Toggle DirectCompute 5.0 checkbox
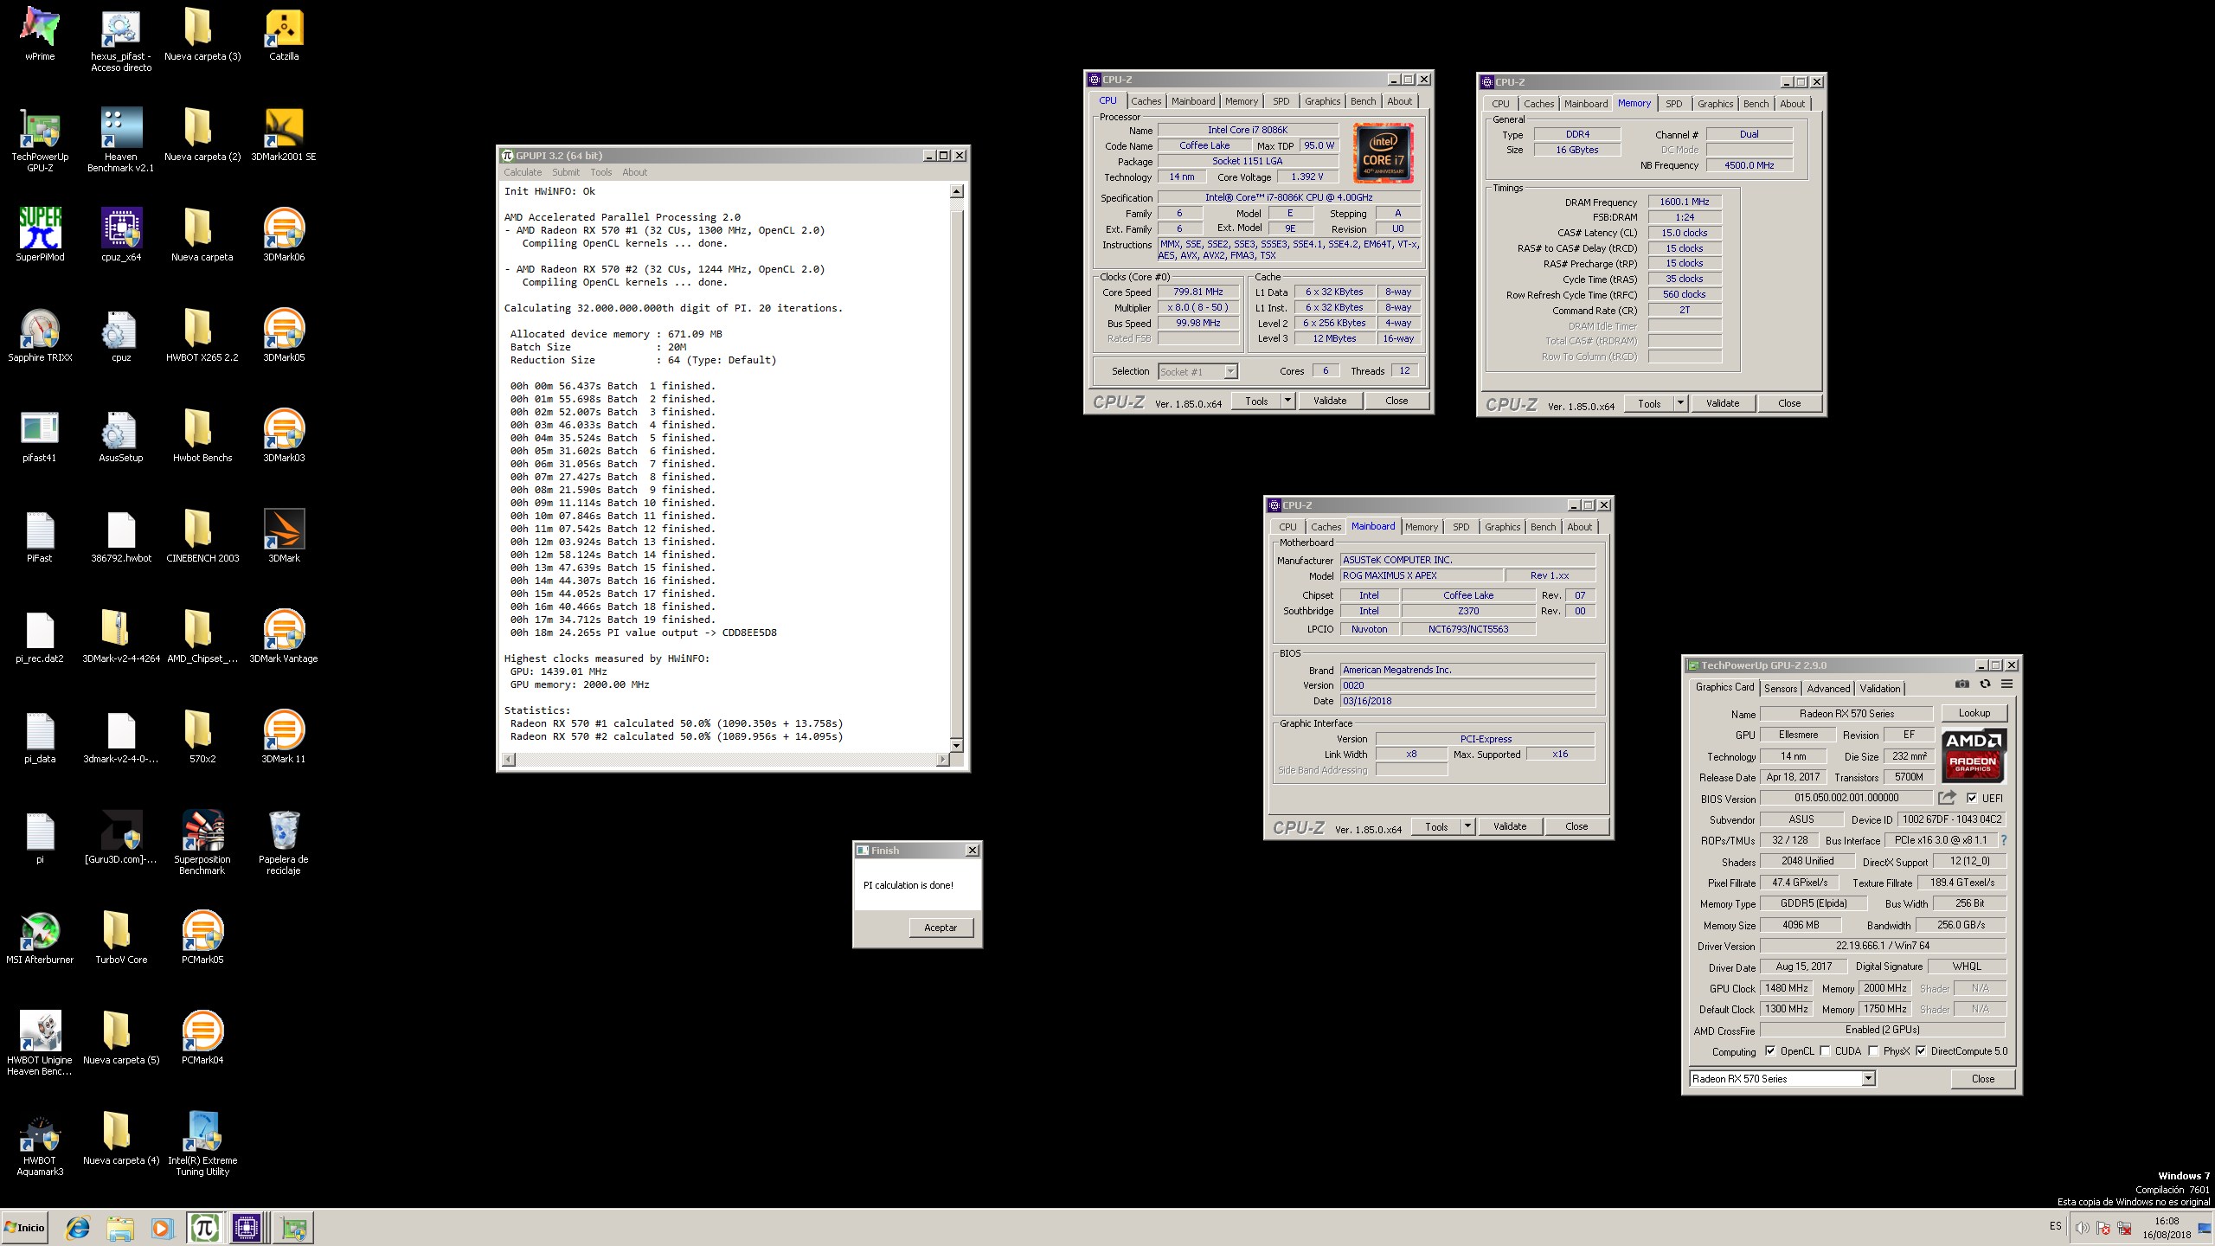This screenshot has width=2215, height=1246. [x=1921, y=1051]
